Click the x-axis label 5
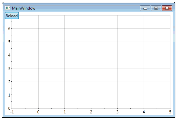 170,112
